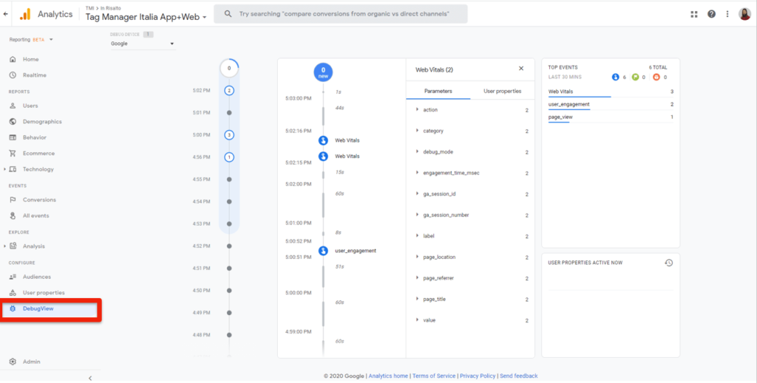Open the help question mark icon
The width and height of the screenshot is (757, 383).
pyautogui.click(x=712, y=14)
